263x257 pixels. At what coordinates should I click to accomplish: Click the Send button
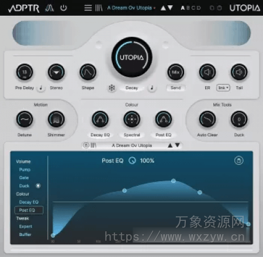176,88
